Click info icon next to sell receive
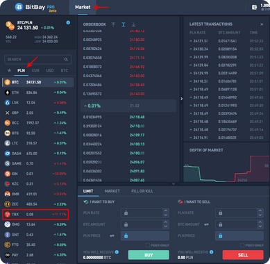The width and height of the screenshot is (270, 264). pyautogui.click(x=211, y=252)
